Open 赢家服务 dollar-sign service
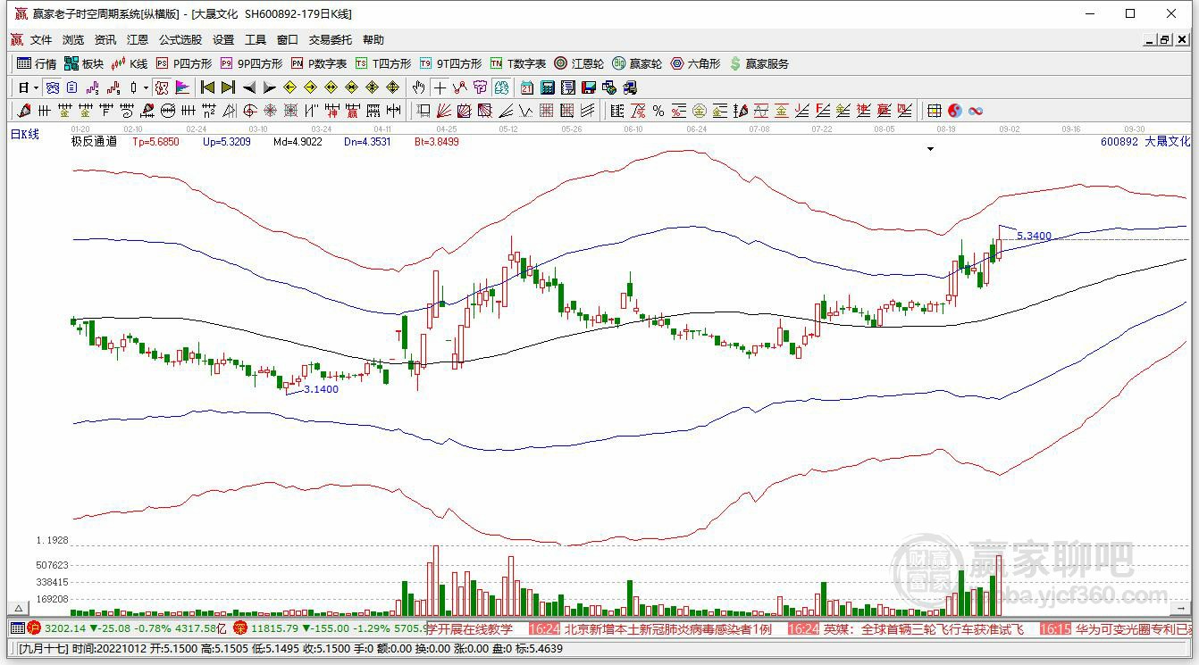Screen dimensions: 1199x665 (x=759, y=63)
